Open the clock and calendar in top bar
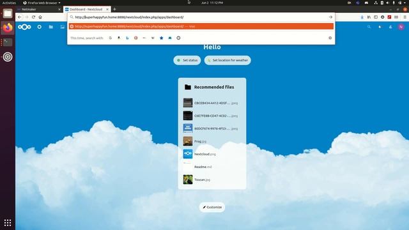The width and height of the screenshot is (409, 230). (x=212, y=3)
